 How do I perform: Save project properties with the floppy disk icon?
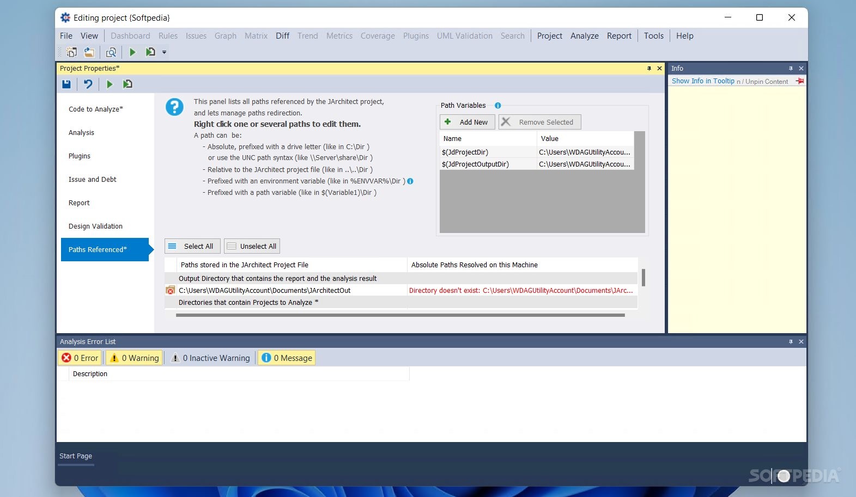click(66, 84)
